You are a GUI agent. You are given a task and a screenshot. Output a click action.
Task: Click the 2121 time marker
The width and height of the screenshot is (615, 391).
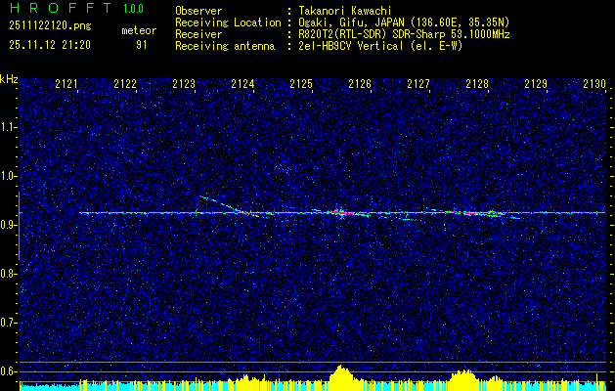pos(67,85)
